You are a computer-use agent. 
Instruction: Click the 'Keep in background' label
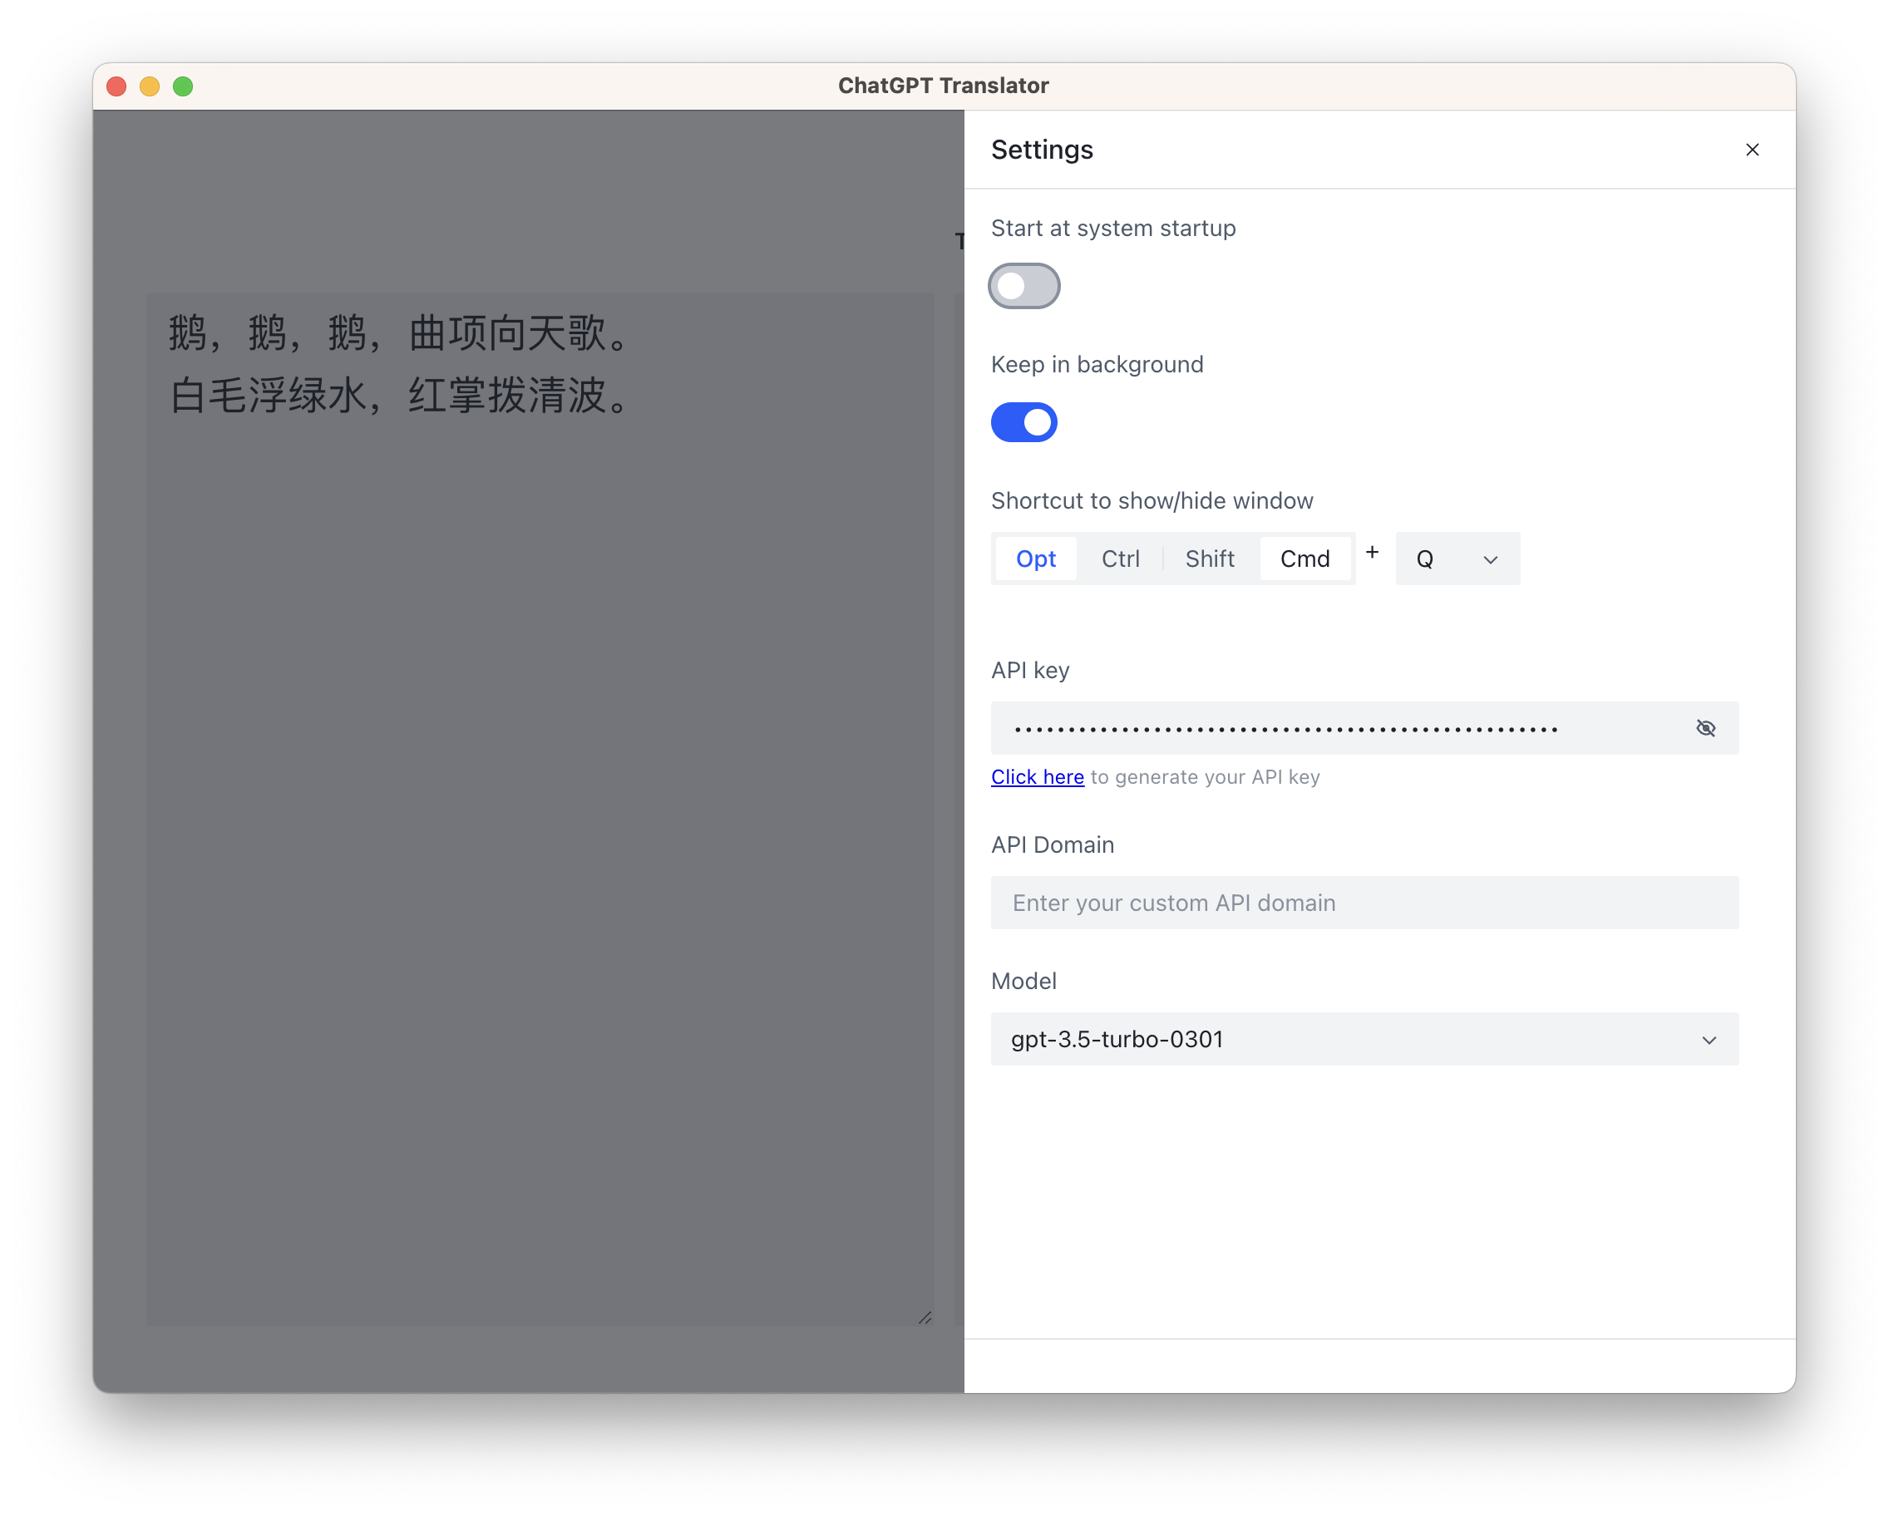(1097, 364)
